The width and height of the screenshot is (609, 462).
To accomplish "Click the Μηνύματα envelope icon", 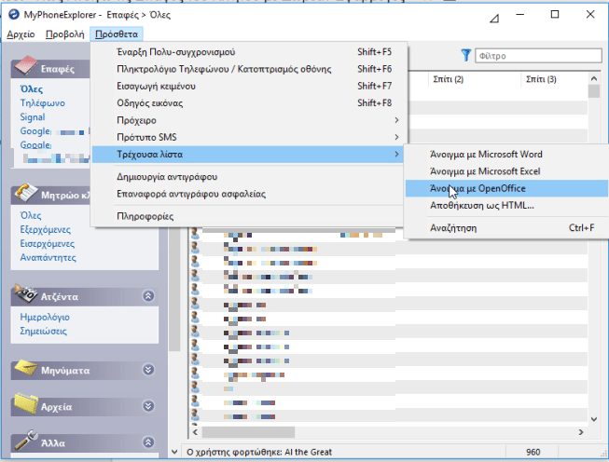I will click(25, 369).
